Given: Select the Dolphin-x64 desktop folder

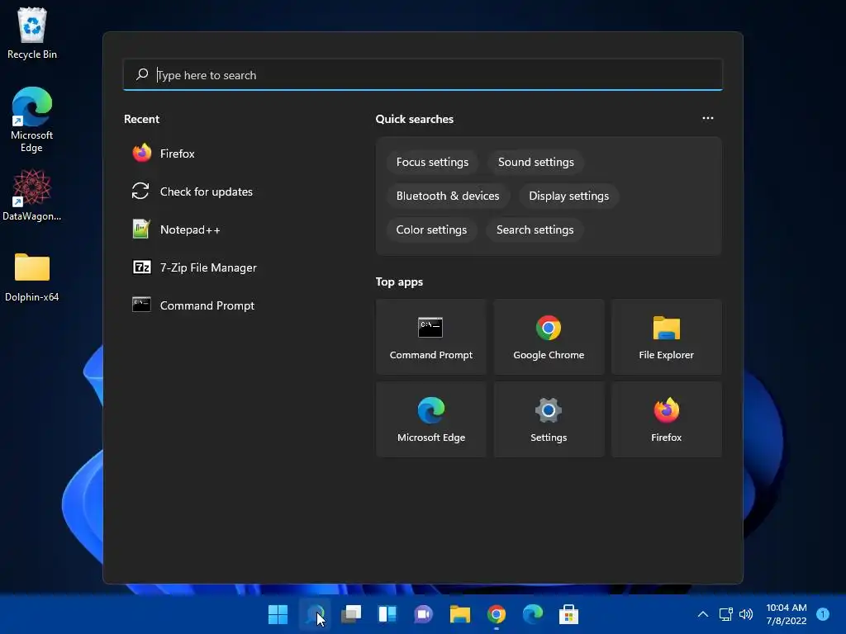Looking at the screenshot, I should 32,277.
